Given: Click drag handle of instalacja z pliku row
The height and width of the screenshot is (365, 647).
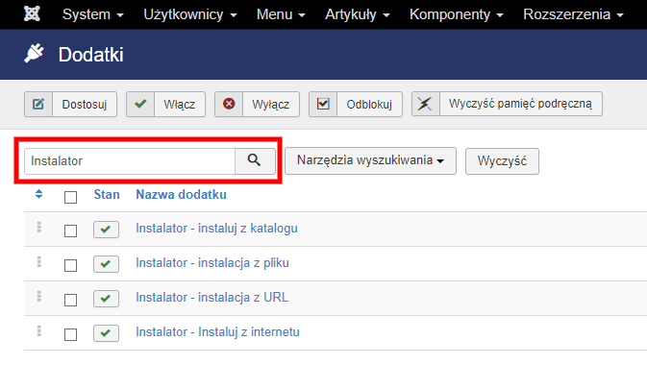Looking at the screenshot, I should 39,262.
